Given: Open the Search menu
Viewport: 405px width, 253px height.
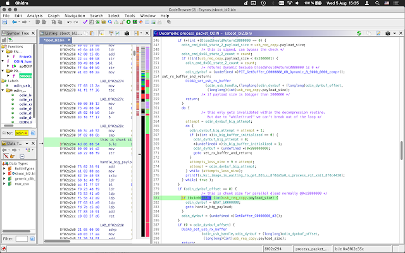Looking at the screenshot, I should 97,16.
